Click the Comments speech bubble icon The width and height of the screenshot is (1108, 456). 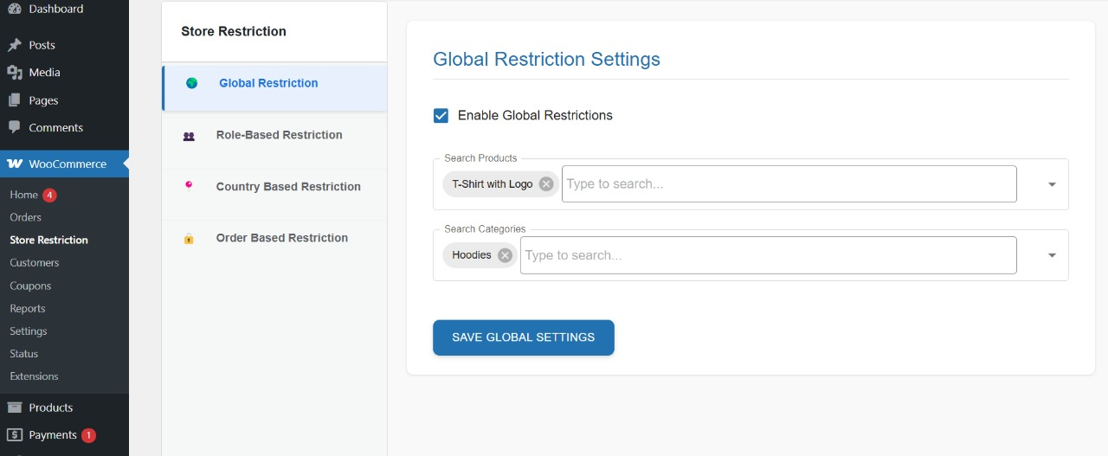pyautogui.click(x=15, y=127)
